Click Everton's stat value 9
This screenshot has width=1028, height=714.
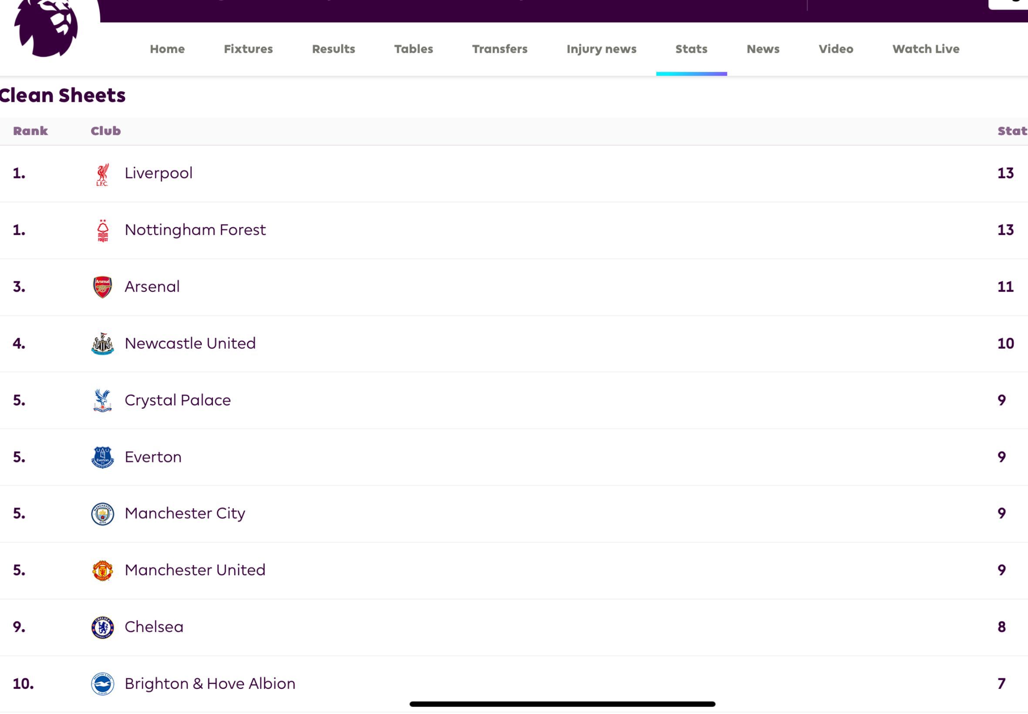[1001, 457]
